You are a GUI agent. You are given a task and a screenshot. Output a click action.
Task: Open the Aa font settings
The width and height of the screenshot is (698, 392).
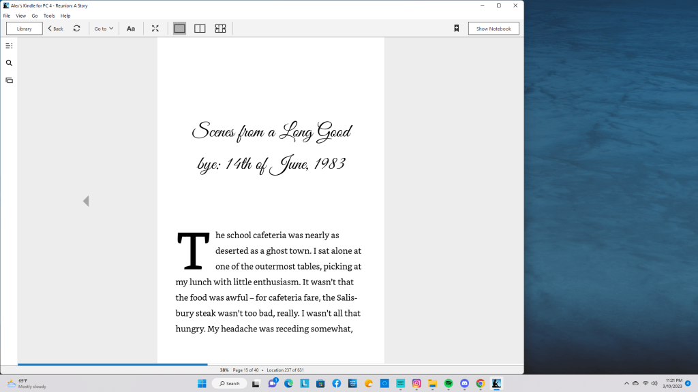[131, 29]
